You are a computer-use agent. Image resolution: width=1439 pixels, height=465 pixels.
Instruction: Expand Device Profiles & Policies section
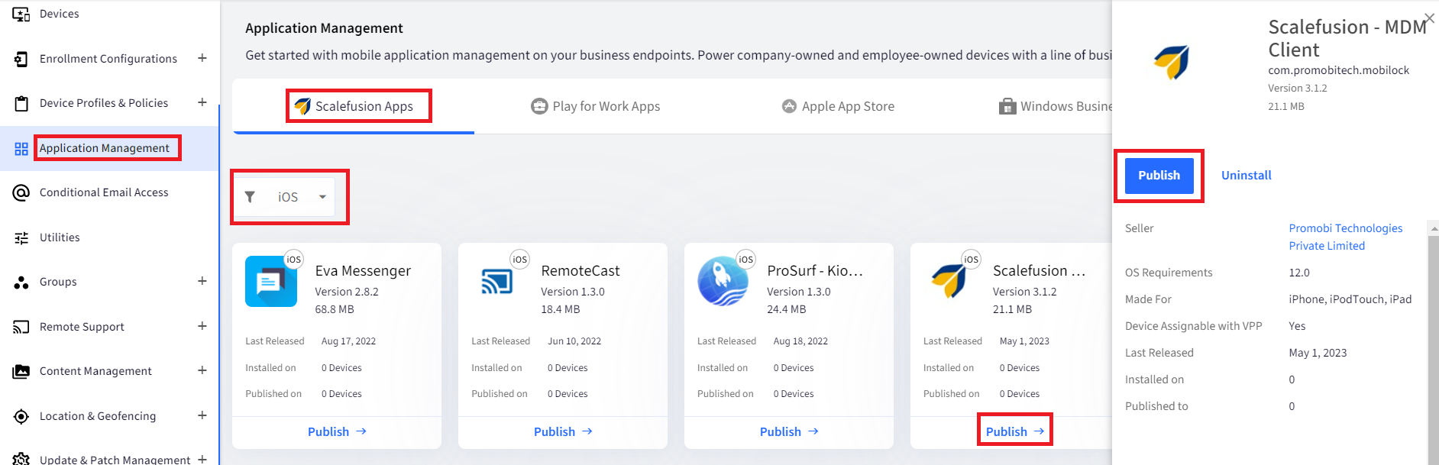[x=202, y=102]
